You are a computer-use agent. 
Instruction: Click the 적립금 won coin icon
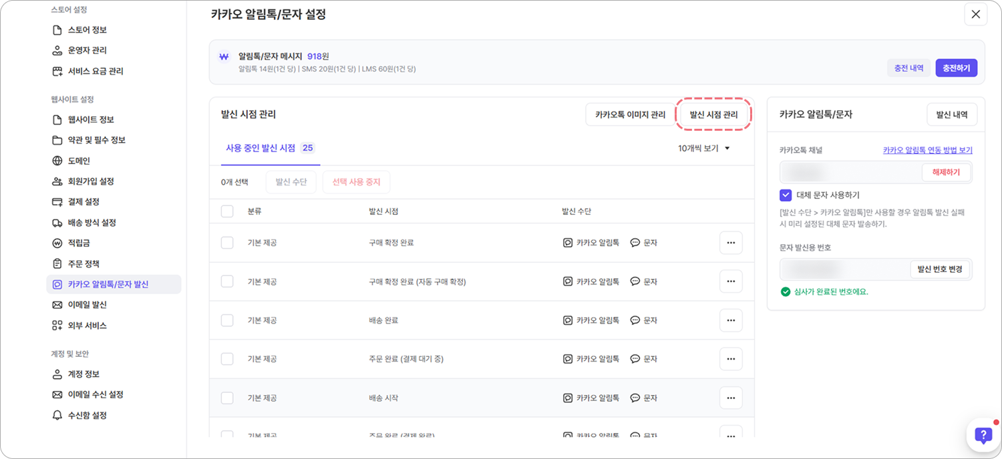point(57,244)
